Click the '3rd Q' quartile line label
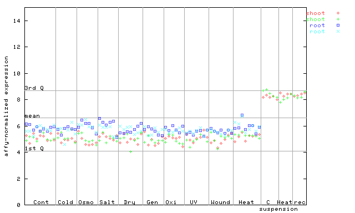 pyautogui.click(x=34, y=88)
